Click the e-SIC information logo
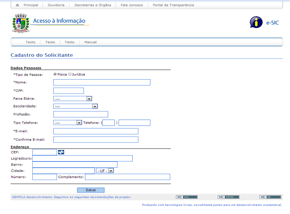The width and height of the screenshot is (290, 214). (256, 22)
